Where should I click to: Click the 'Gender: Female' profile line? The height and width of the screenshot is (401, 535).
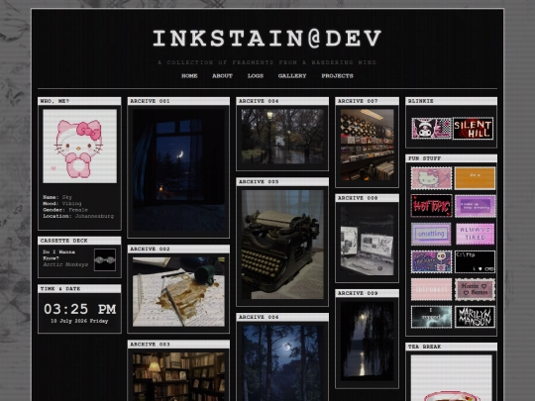(x=65, y=210)
